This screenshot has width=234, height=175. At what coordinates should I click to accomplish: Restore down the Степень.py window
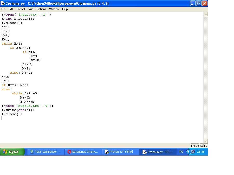pos(199,3)
